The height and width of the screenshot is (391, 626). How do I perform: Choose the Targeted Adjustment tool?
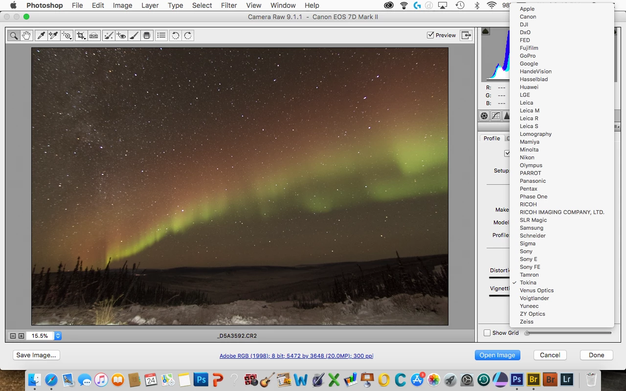67,36
